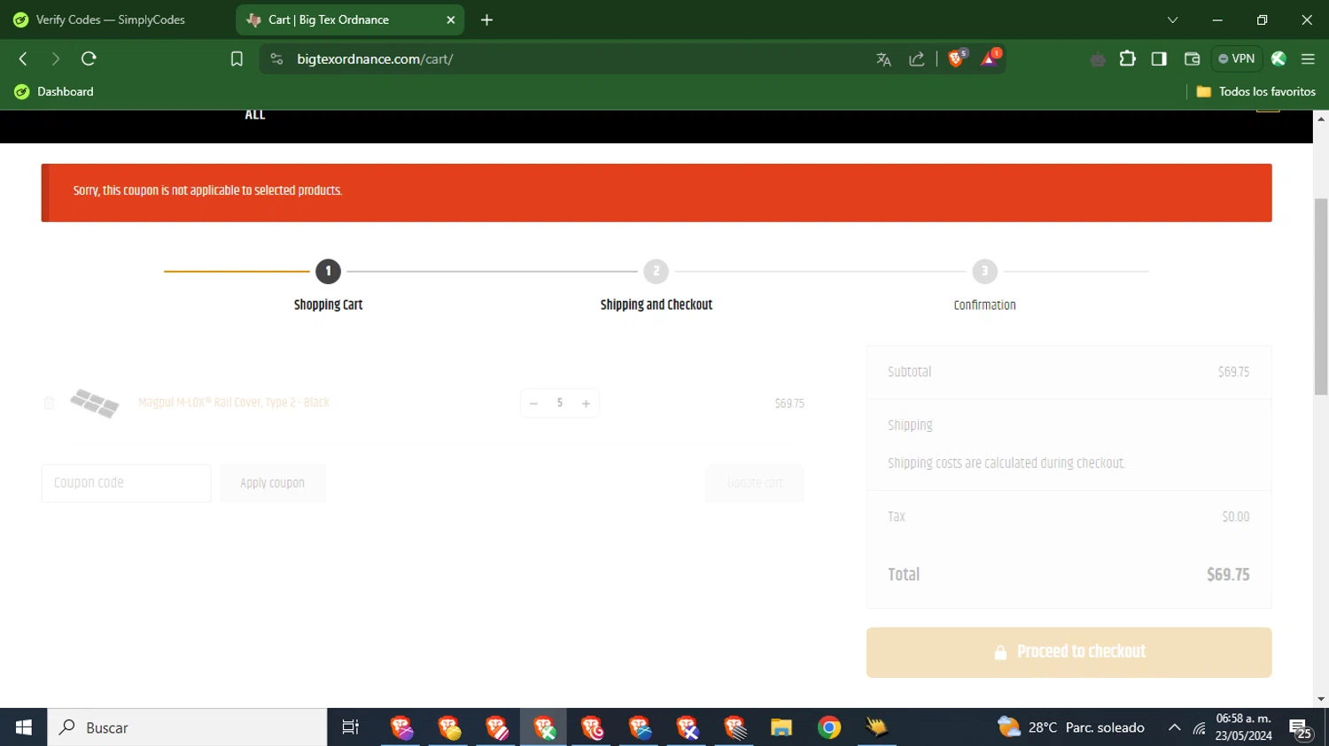Screen dimensions: 1329x746
Task: Click the ALL menu item
Action: 255,114
